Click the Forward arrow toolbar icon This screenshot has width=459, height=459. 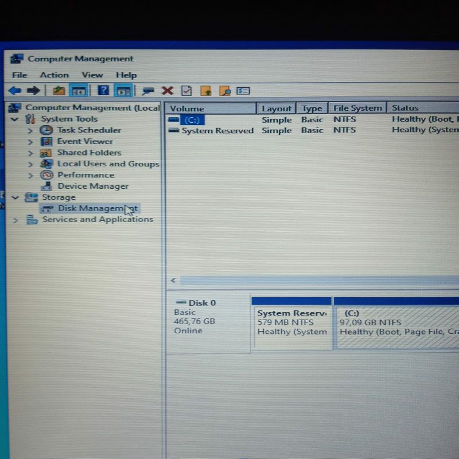(33, 91)
